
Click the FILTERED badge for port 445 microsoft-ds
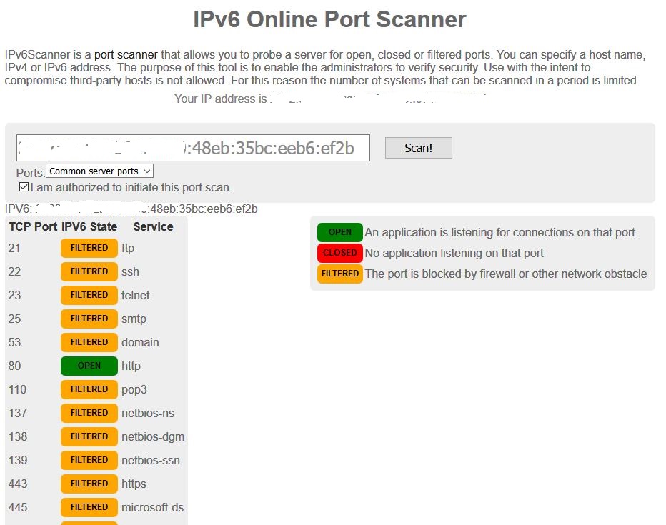(x=89, y=507)
